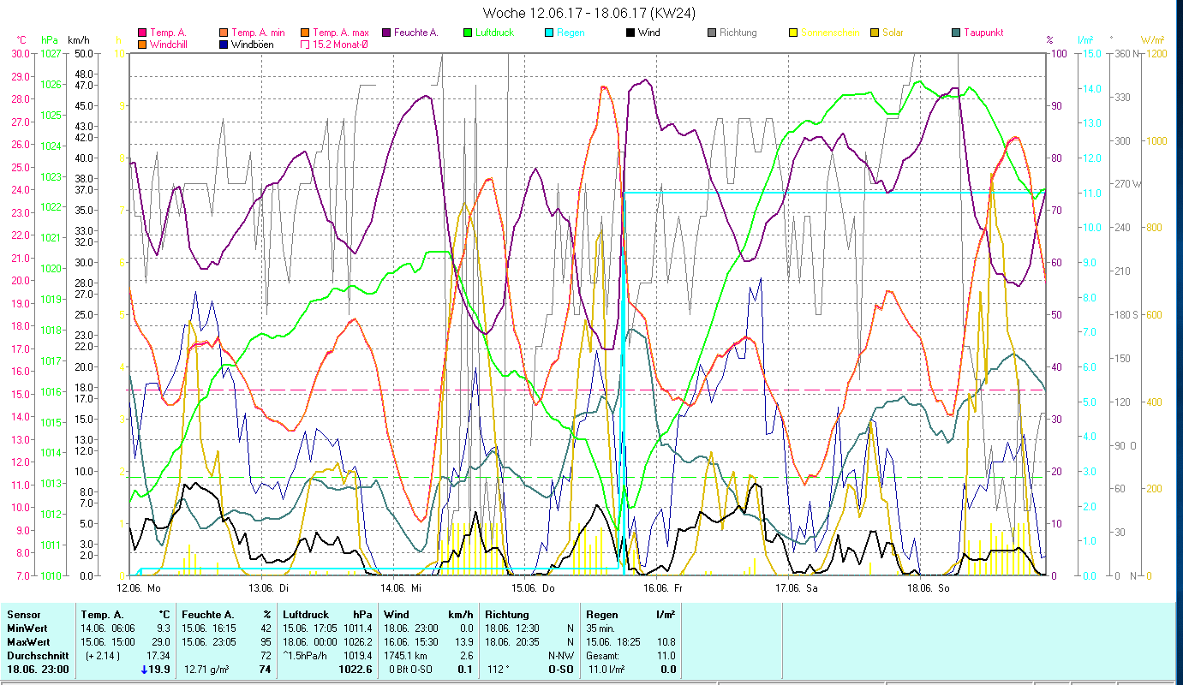Select the blue Windböen legend color box
Screen dimensions: 1183x685
tap(223, 45)
